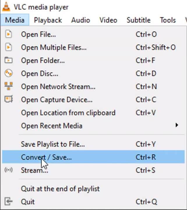
Task: Select Open Location from clipboard
Action: 68,113
